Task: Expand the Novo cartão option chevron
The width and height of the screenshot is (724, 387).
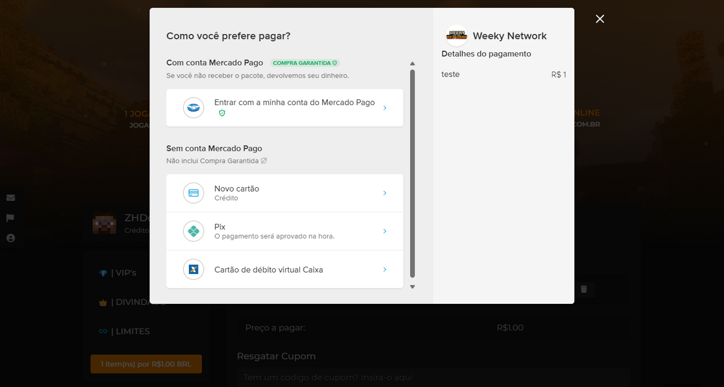Action: (385, 193)
